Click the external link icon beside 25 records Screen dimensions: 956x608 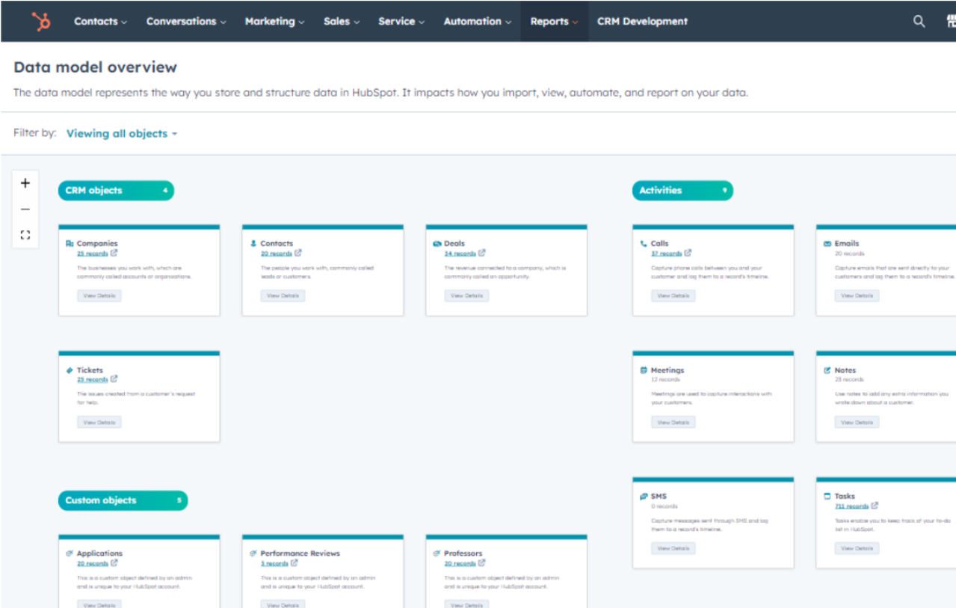(114, 254)
